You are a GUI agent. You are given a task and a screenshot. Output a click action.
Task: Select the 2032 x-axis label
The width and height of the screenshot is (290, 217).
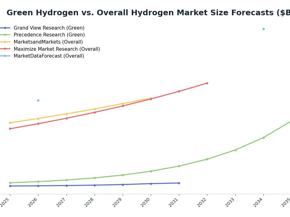(x=202, y=202)
